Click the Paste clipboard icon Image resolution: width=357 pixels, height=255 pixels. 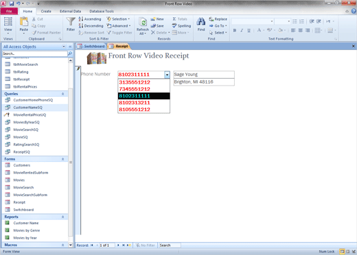pyautogui.click(x=23, y=22)
